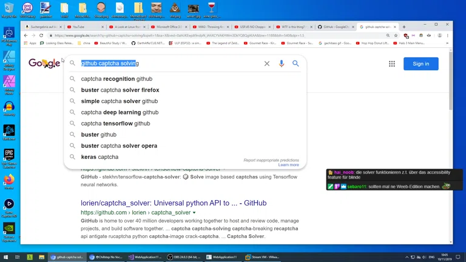This screenshot has height=262, width=466.
Task: Open the Looking Glass Release bookmark
Action: (57, 43)
